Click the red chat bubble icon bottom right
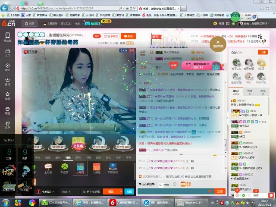 271,195
